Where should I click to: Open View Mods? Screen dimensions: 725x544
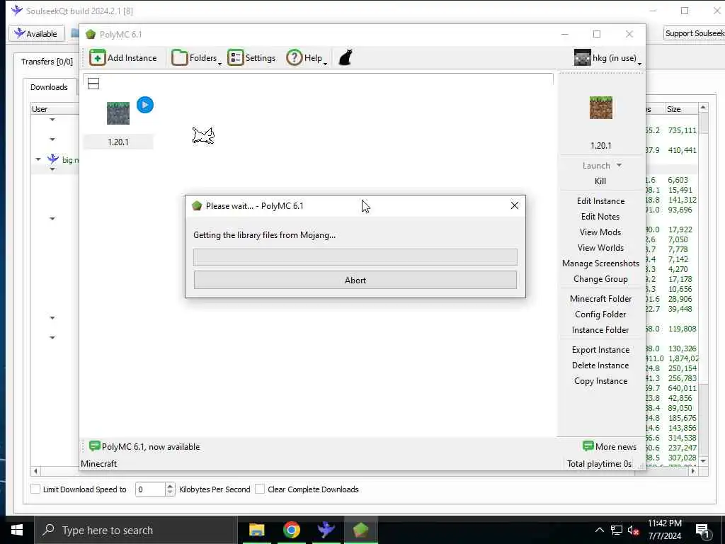(x=600, y=232)
